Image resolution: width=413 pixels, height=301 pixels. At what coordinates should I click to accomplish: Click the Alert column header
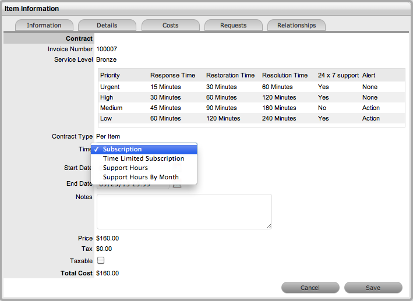pos(369,75)
